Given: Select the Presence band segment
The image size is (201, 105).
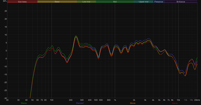Looking at the screenshot, I should (x=159, y=2).
